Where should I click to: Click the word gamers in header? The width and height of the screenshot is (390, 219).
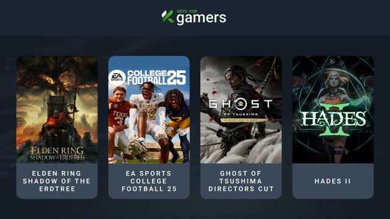[x=202, y=18]
